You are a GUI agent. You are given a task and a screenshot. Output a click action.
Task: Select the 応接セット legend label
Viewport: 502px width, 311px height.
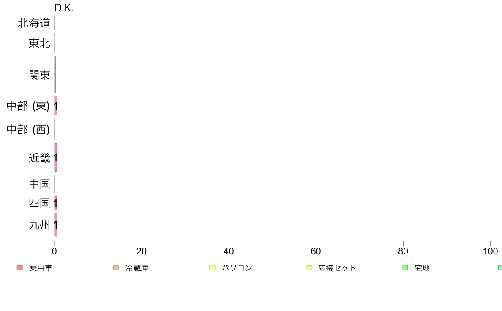(x=337, y=268)
